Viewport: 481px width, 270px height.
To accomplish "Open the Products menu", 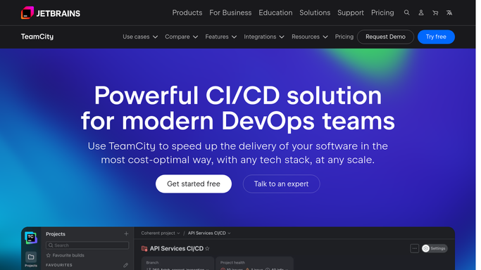I will tap(187, 13).
